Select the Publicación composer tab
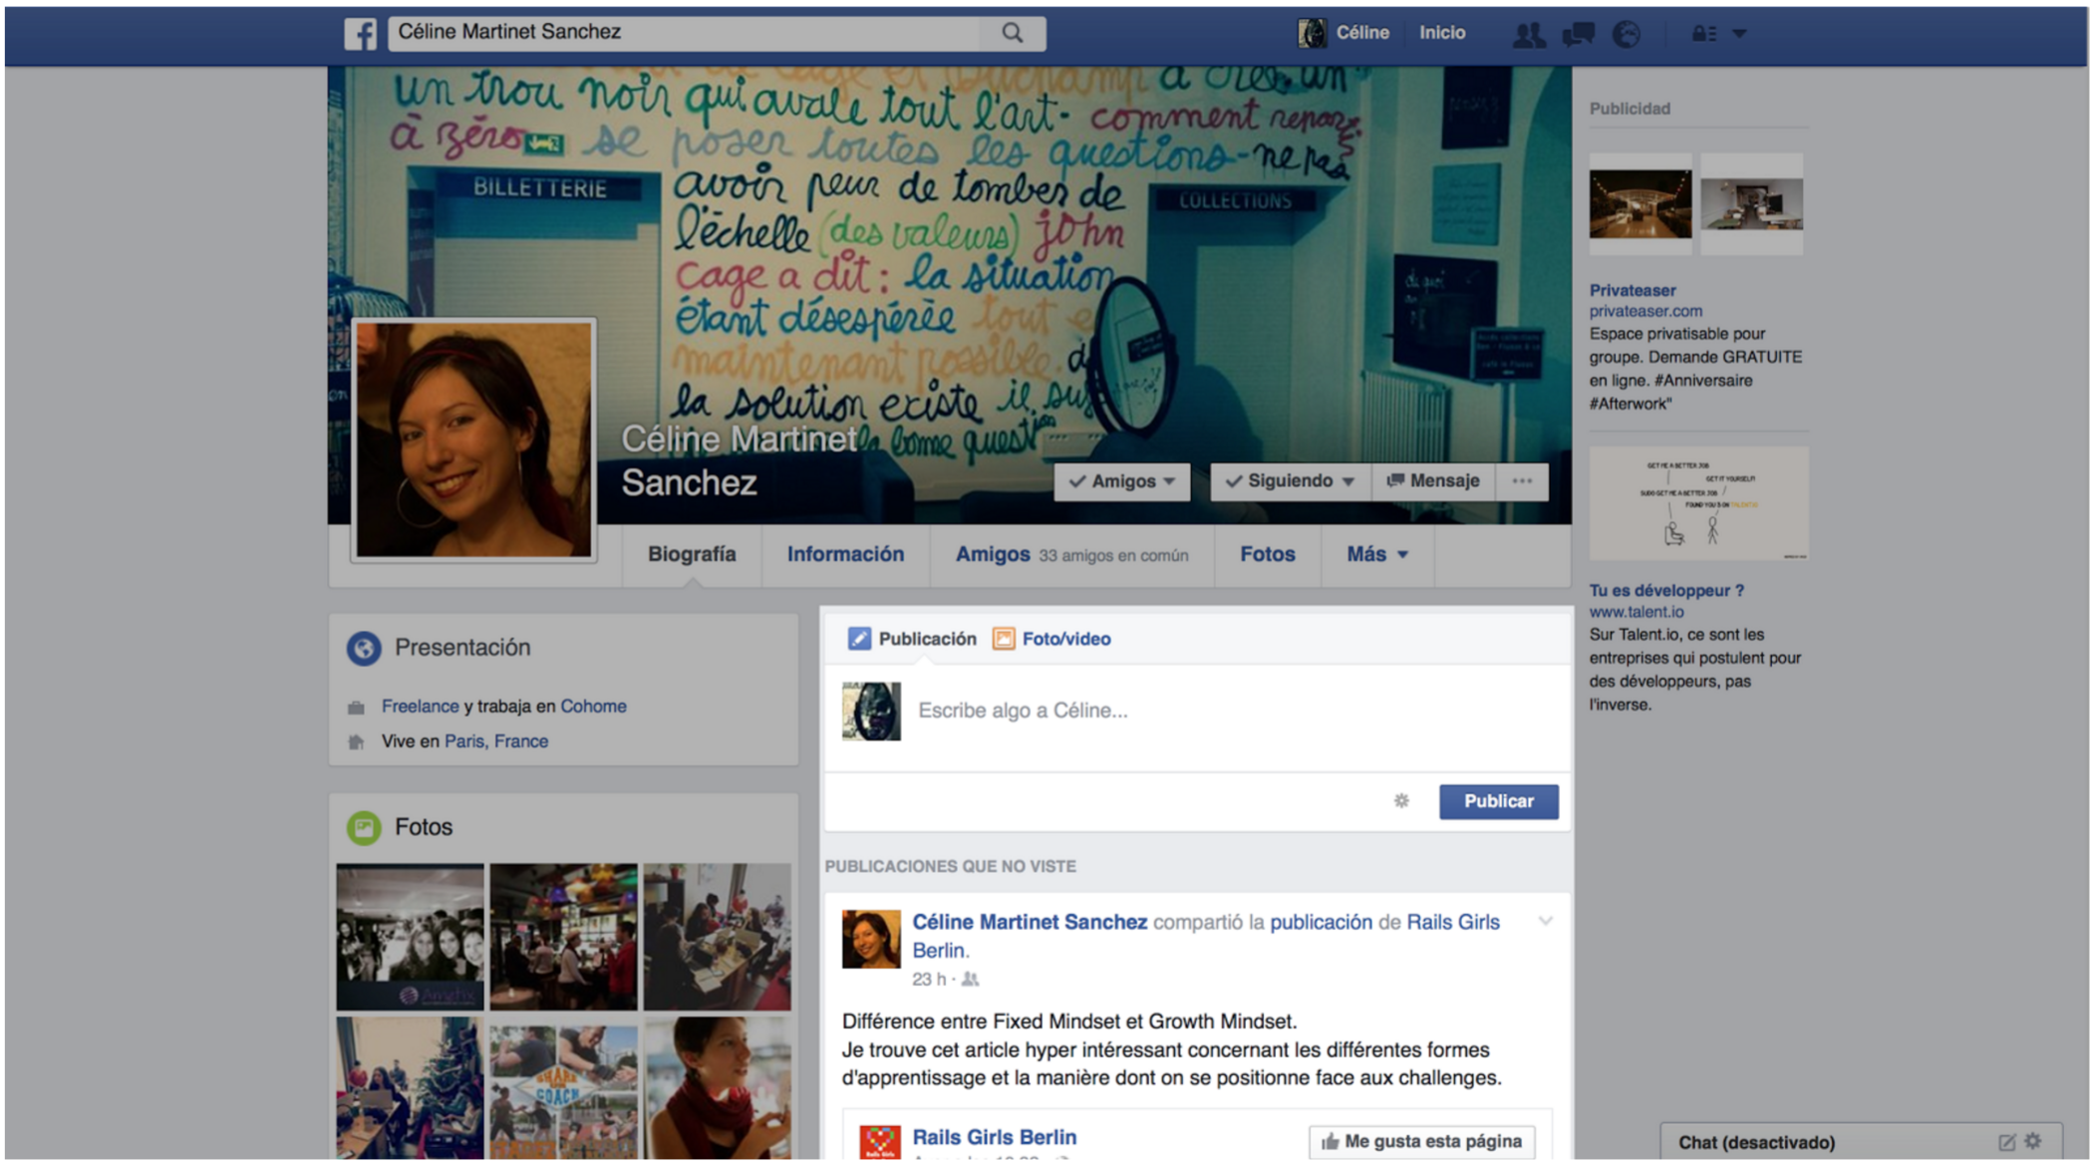2095x1164 pixels. point(912,639)
